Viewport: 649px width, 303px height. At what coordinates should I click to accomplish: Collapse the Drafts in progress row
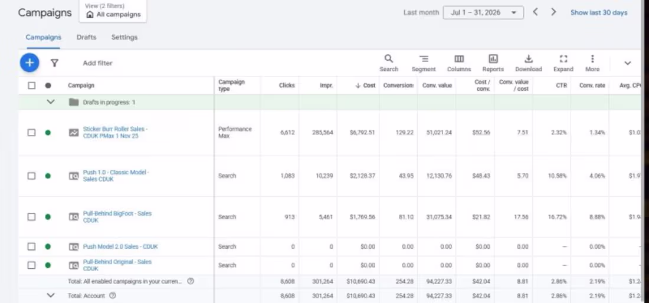51,102
